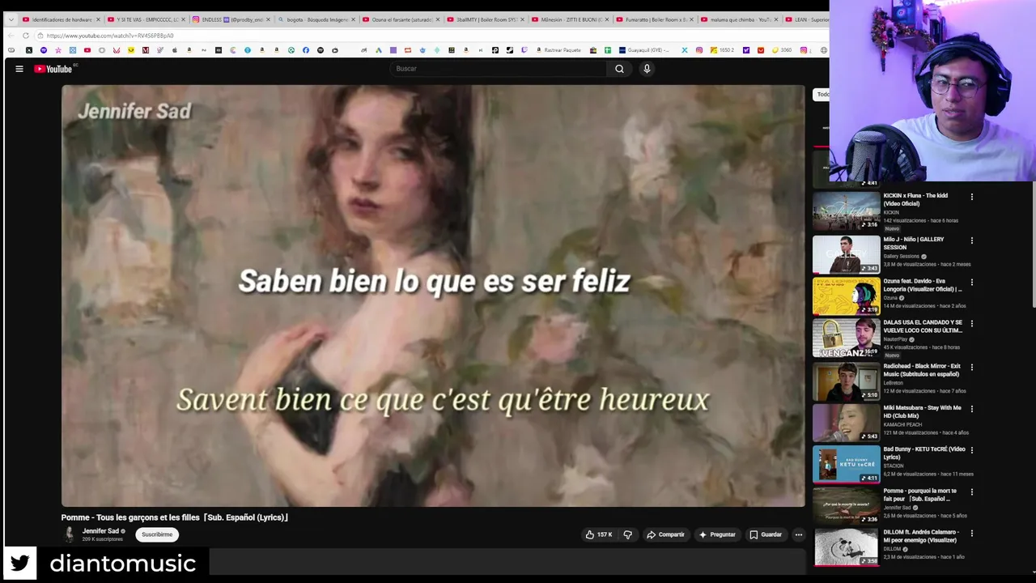This screenshot has height=583, width=1036.
Task: Select the youtube.com address bar URL
Action: click(110, 36)
